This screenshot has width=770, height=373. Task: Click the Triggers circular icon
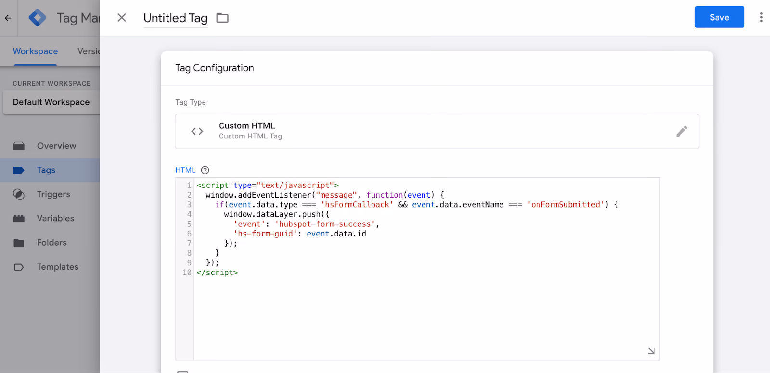click(x=19, y=194)
